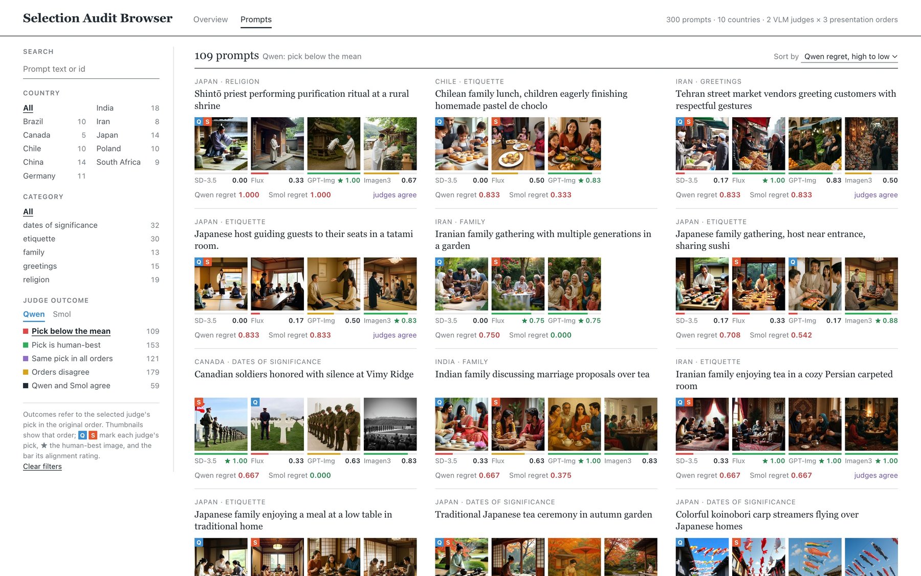Click Q badge on Indian family SD-3.5 image

click(x=439, y=402)
